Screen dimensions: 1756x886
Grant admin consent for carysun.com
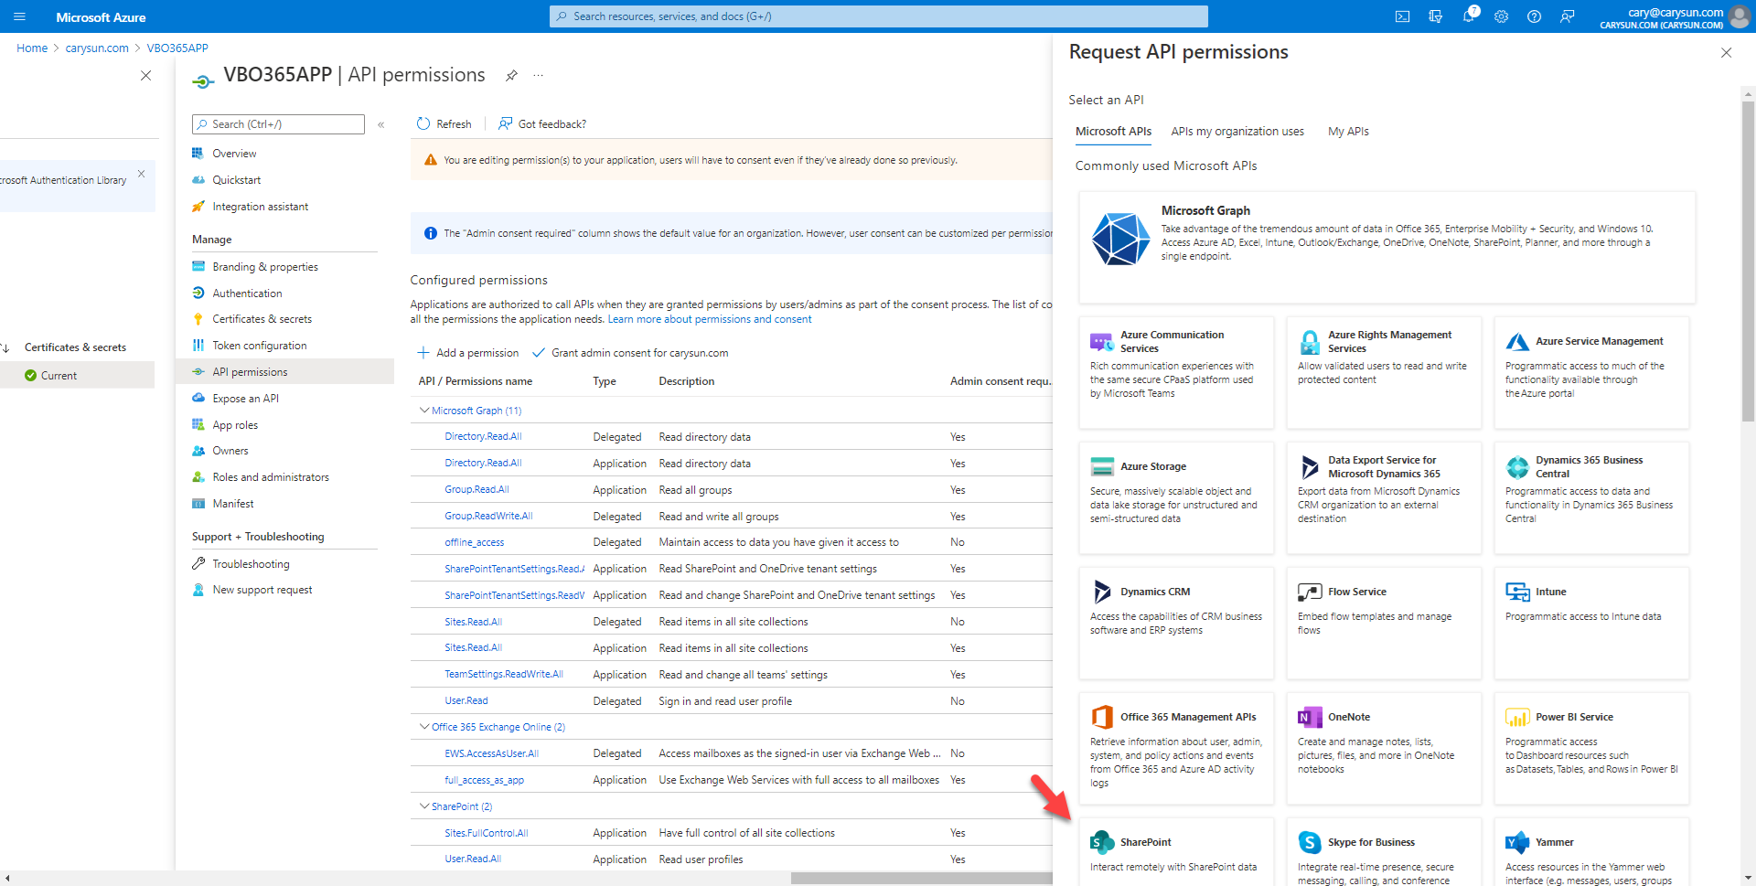[630, 353]
